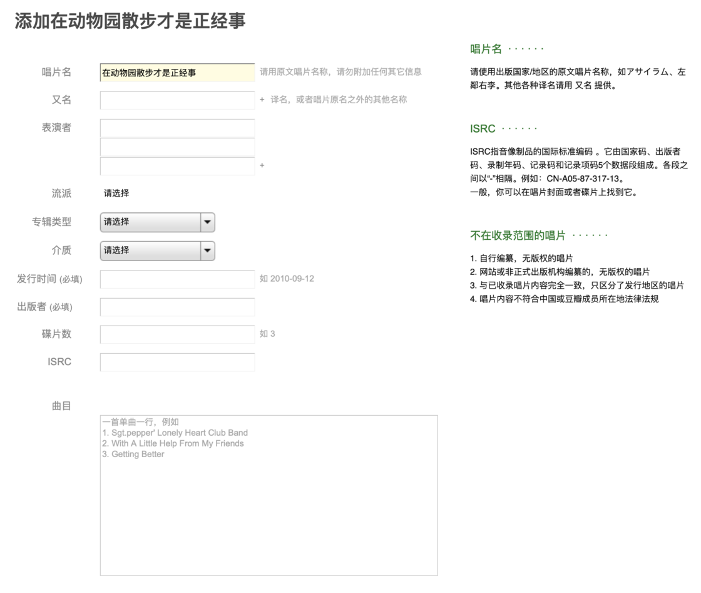The image size is (701, 593).
Task: Click the hint 译名，或者唱片原名之外的其他名称
Action: point(339,100)
